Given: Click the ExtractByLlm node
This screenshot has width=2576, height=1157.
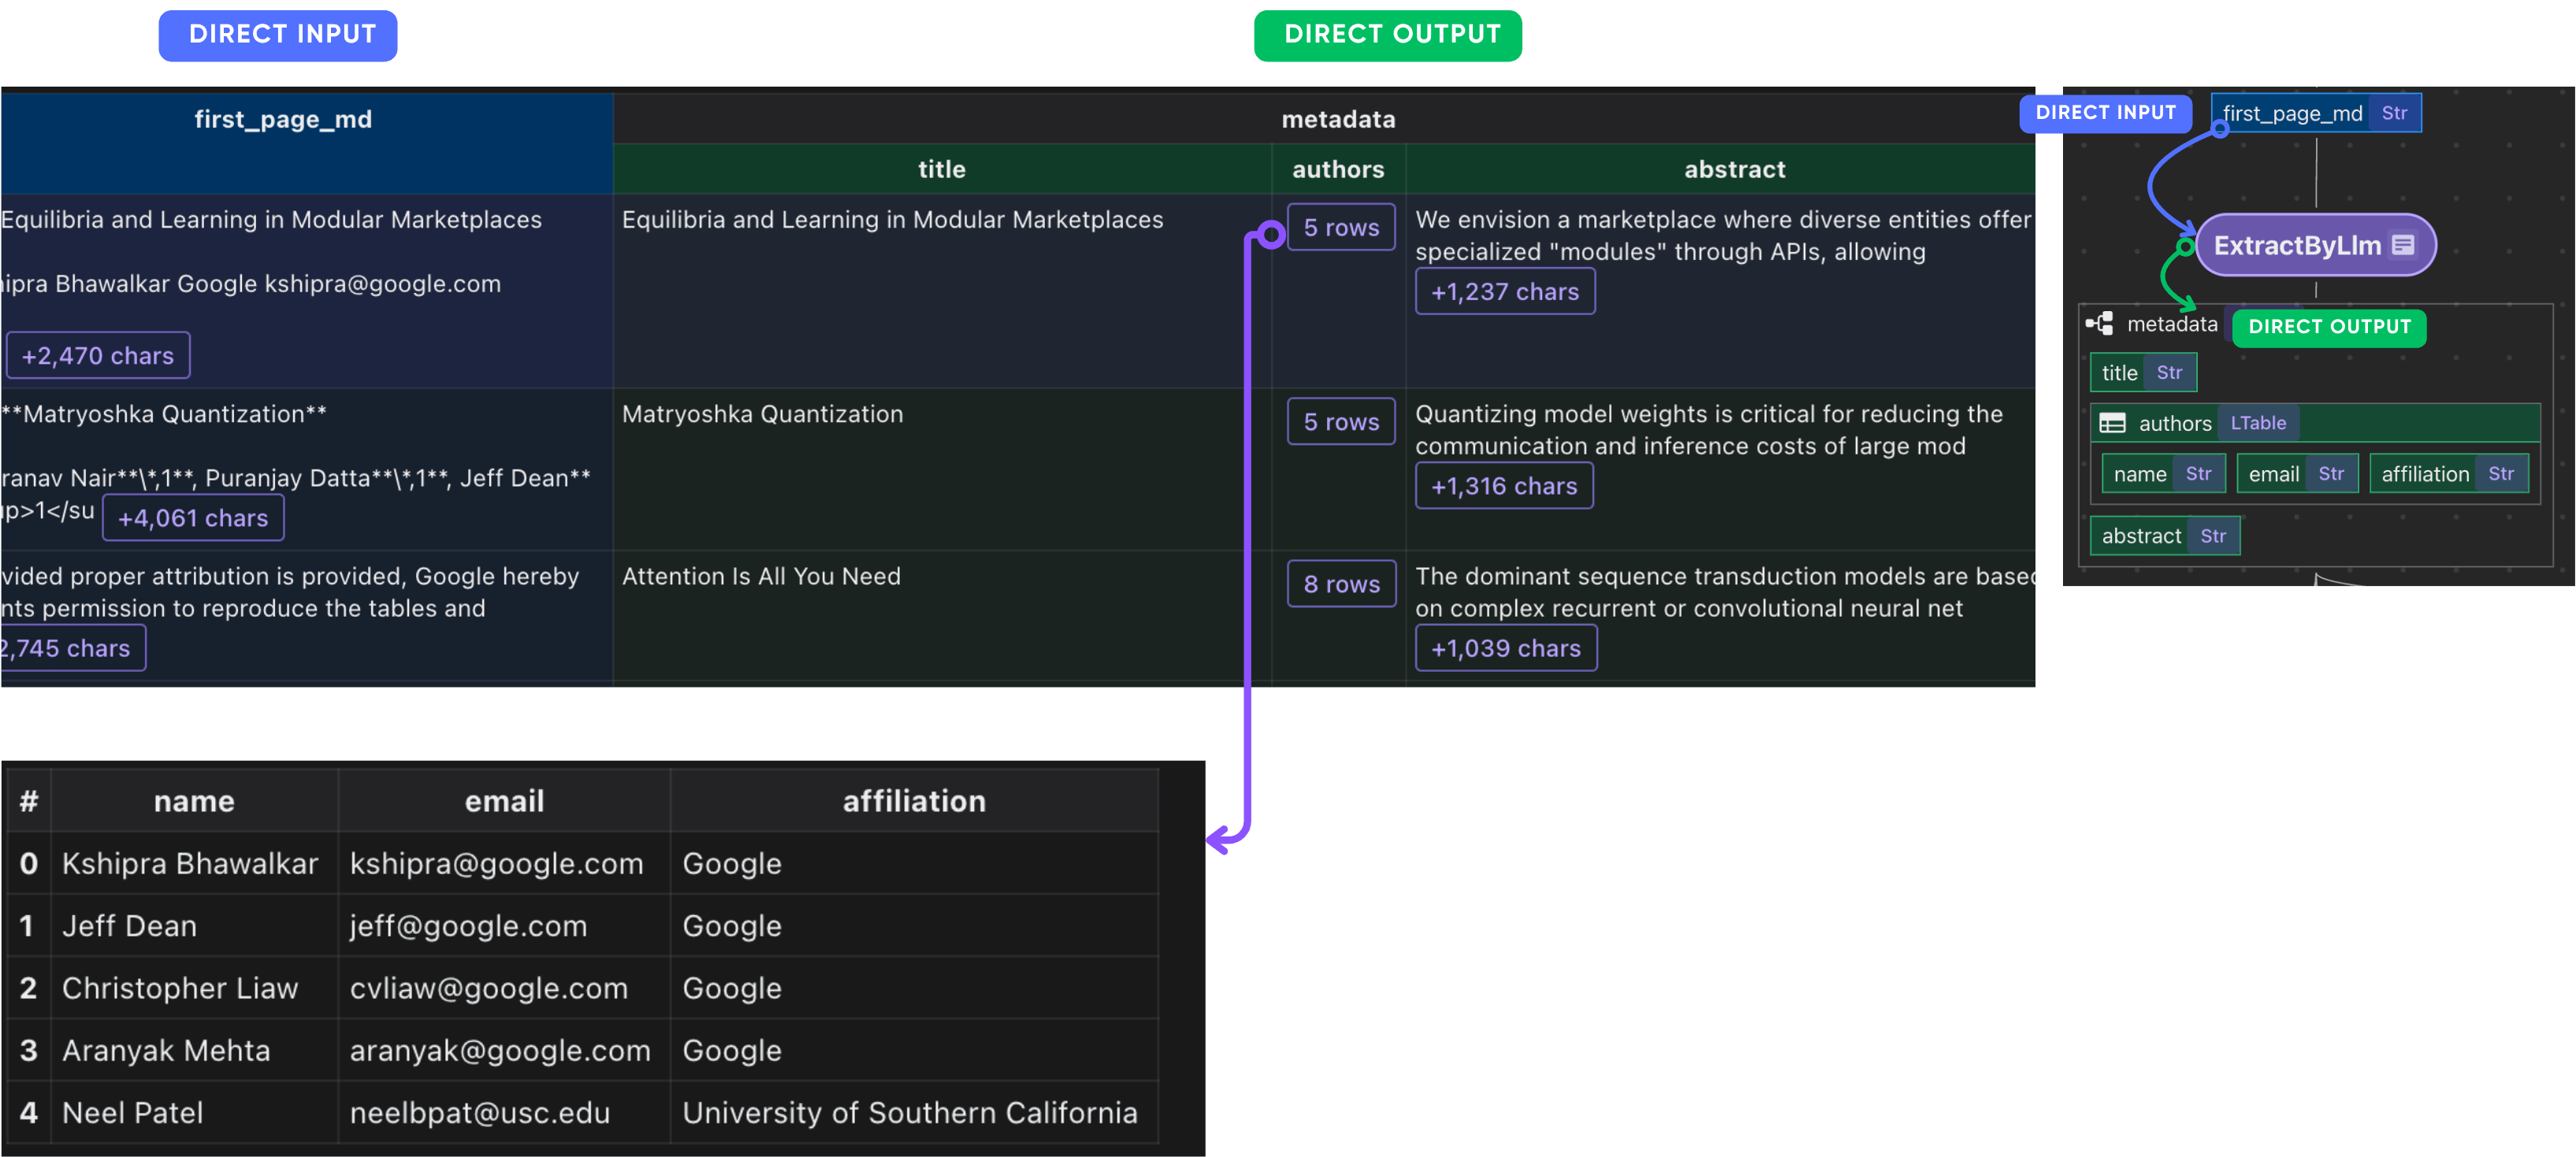Looking at the screenshot, I should point(2296,245).
